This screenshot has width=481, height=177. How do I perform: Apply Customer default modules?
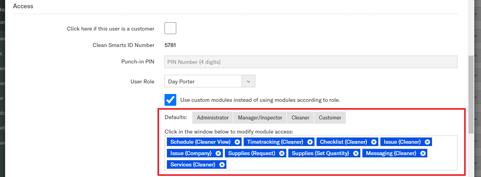pyautogui.click(x=330, y=117)
